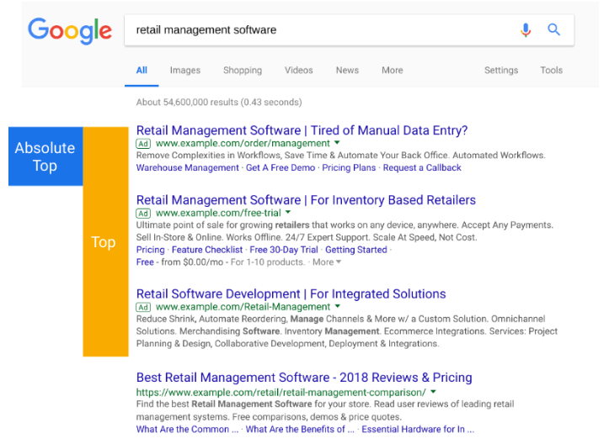The width and height of the screenshot is (609, 444).
Task: Expand dropdown arrow after example.com/Retail-Management
Action: [338, 306]
